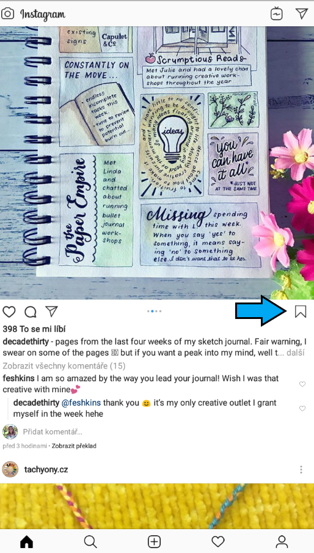Open the tachyony.cz profile name
Viewport: 314px width, 553px height.
pos(46,469)
